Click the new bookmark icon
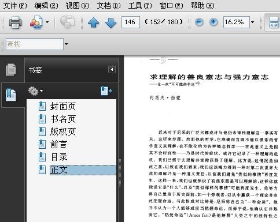Screen dimensions: 280x222 (106, 91)
